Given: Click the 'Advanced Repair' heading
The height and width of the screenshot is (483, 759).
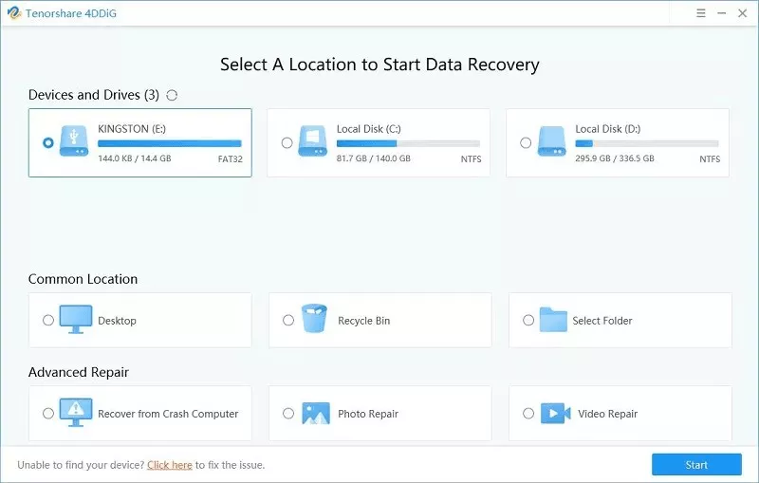Looking at the screenshot, I should (79, 372).
